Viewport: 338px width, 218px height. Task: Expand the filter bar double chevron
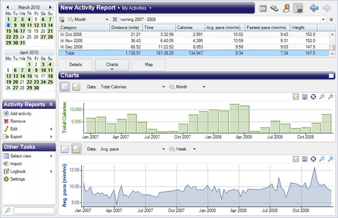tap(331, 20)
